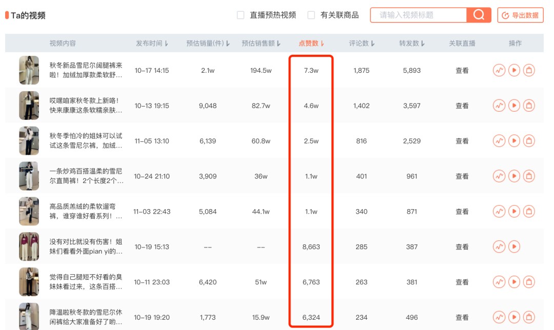Click 查看 link for 10-17 14:15 video
Image resolution: width=554 pixels, height=330 pixels.
coord(462,70)
